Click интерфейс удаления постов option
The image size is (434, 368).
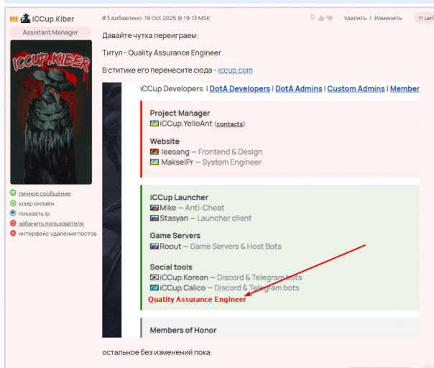57,234
